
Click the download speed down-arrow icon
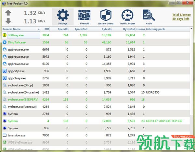(8, 21)
